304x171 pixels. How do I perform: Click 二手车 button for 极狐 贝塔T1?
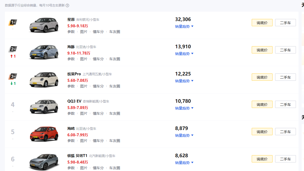(x=285, y=159)
